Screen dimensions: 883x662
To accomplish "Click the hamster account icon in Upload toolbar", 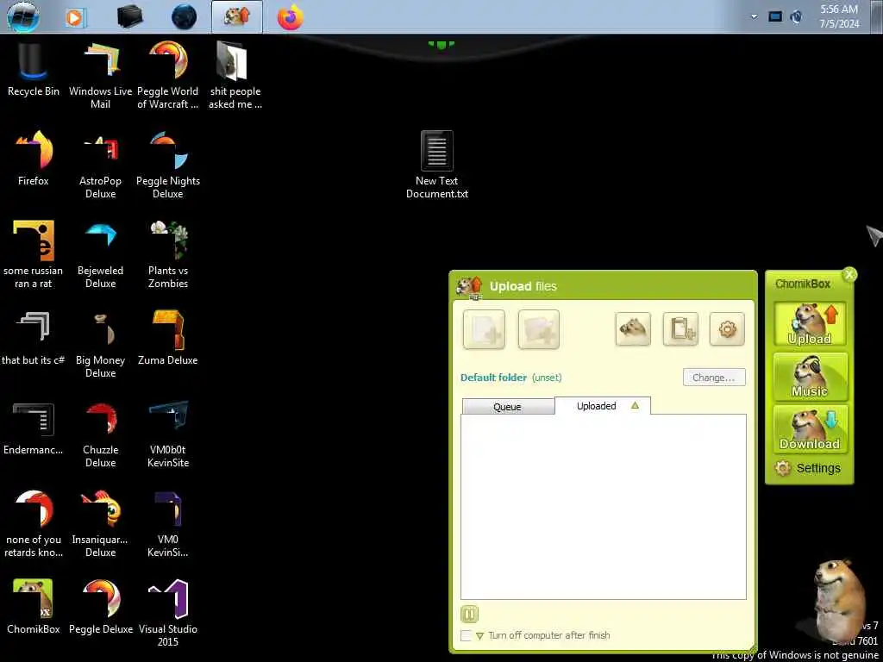I will coord(633,328).
